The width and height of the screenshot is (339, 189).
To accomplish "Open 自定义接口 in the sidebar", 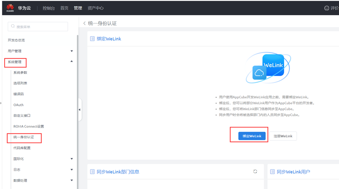I will tap(22, 116).
